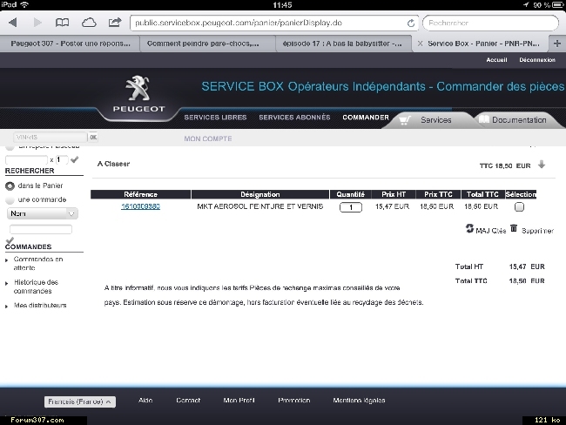
Task: Click shopping cart icon beside Services
Action: click(405, 120)
